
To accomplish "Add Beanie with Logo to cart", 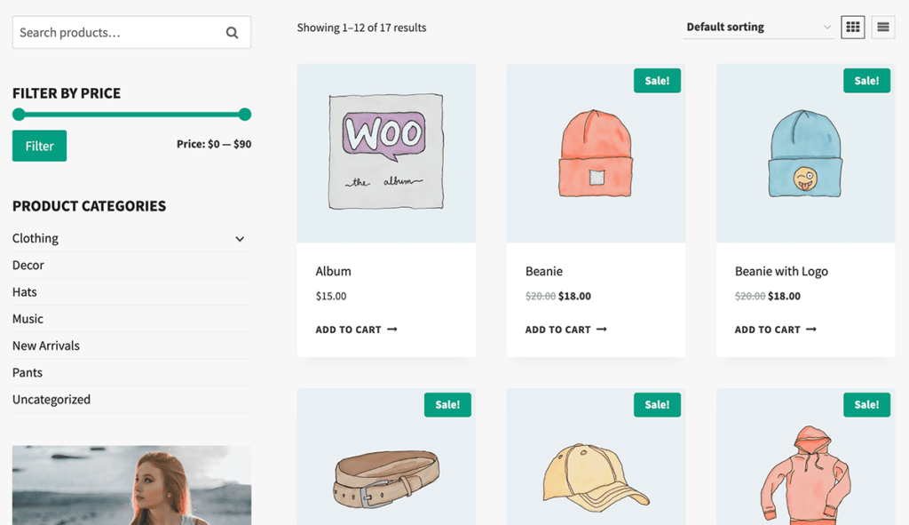I will pos(775,330).
